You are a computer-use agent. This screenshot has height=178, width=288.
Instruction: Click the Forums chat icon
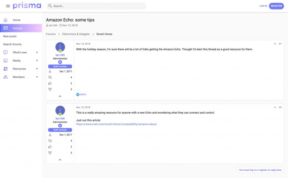(6, 28)
